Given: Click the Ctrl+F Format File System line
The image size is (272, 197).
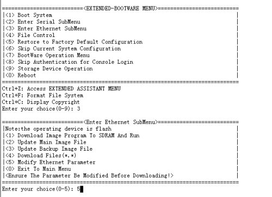Looking at the screenshot, I should [x=42, y=95].
